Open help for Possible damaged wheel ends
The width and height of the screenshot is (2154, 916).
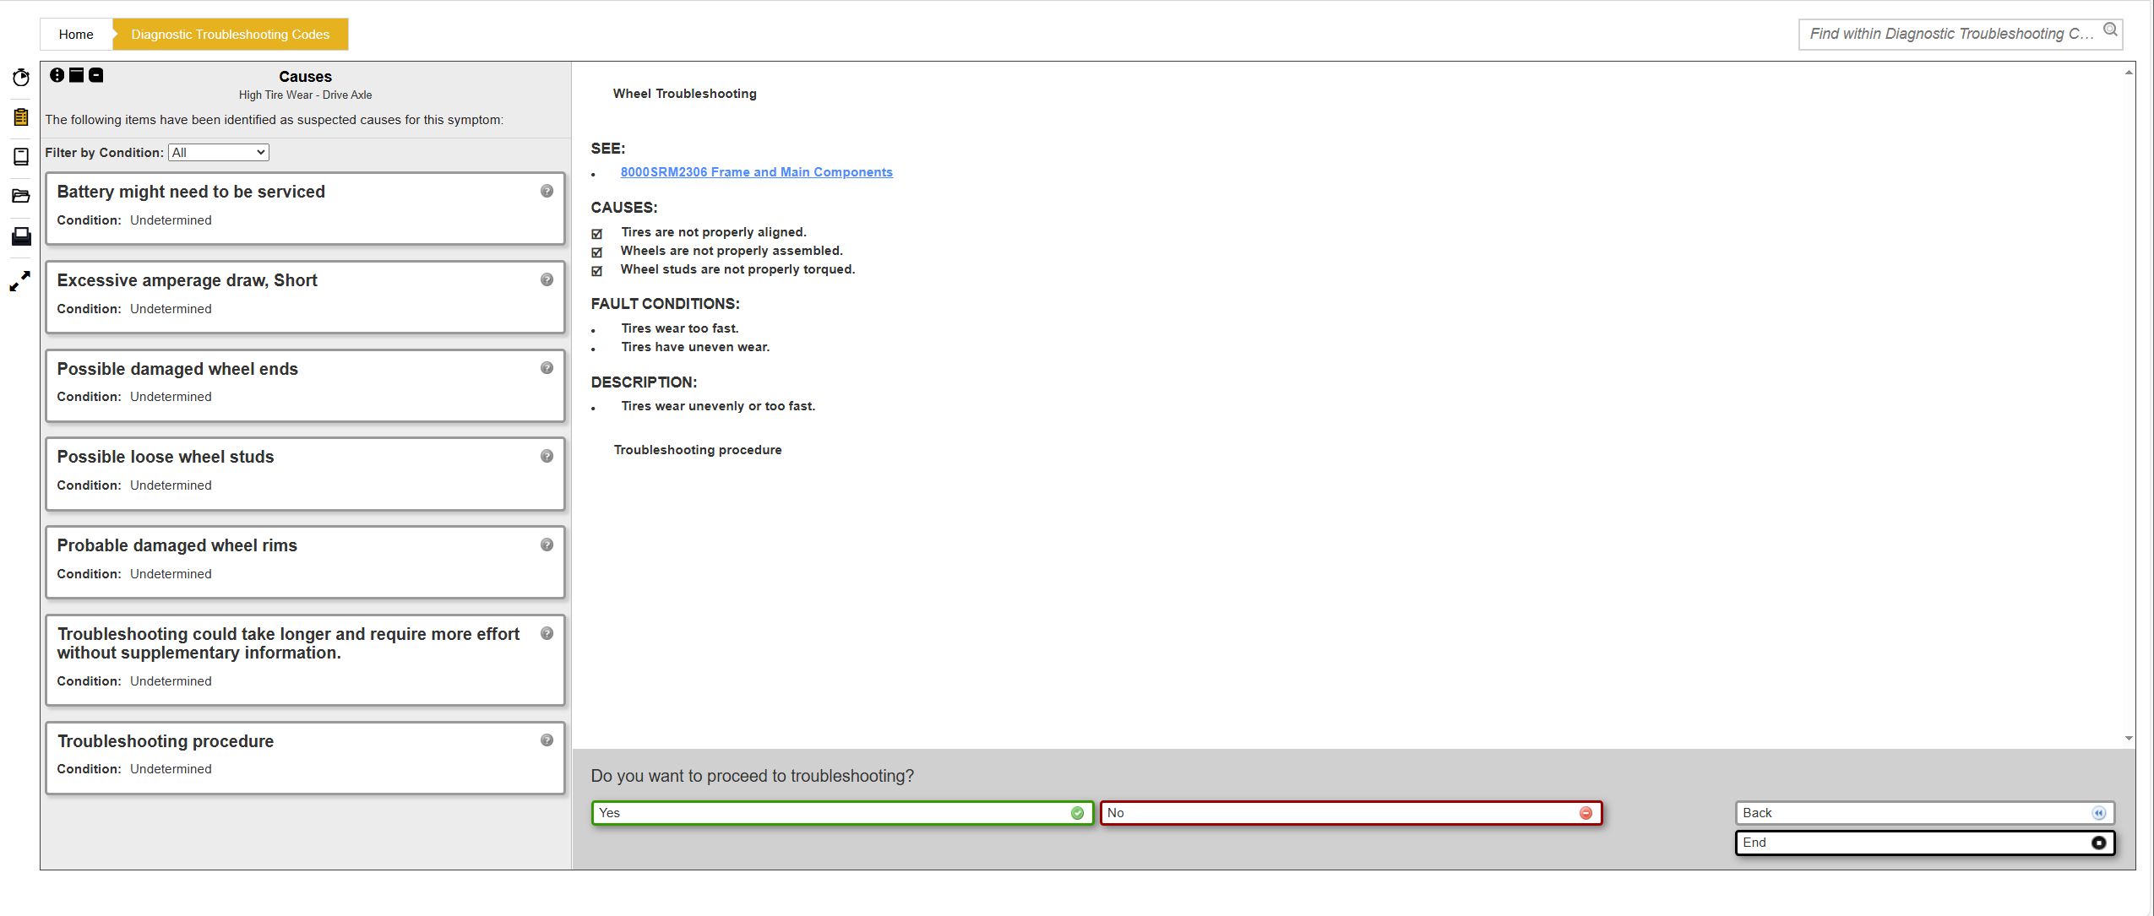(x=547, y=368)
